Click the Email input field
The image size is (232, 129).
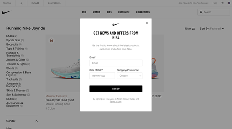[x=116, y=63]
